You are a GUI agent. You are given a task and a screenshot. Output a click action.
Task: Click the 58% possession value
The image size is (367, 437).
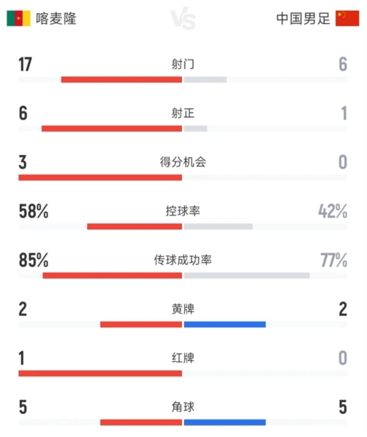pyautogui.click(x=33, y=211)
